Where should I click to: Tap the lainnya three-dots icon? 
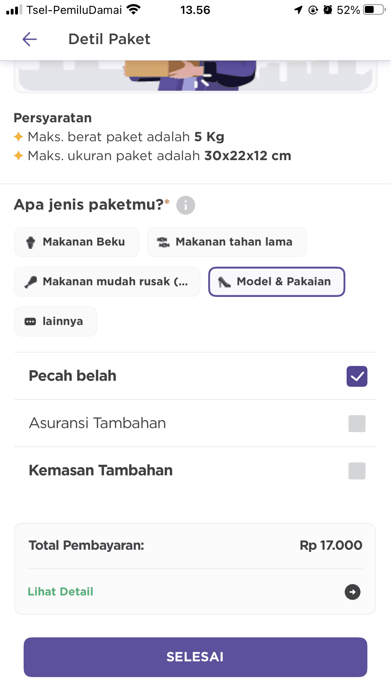click(30, 322)
